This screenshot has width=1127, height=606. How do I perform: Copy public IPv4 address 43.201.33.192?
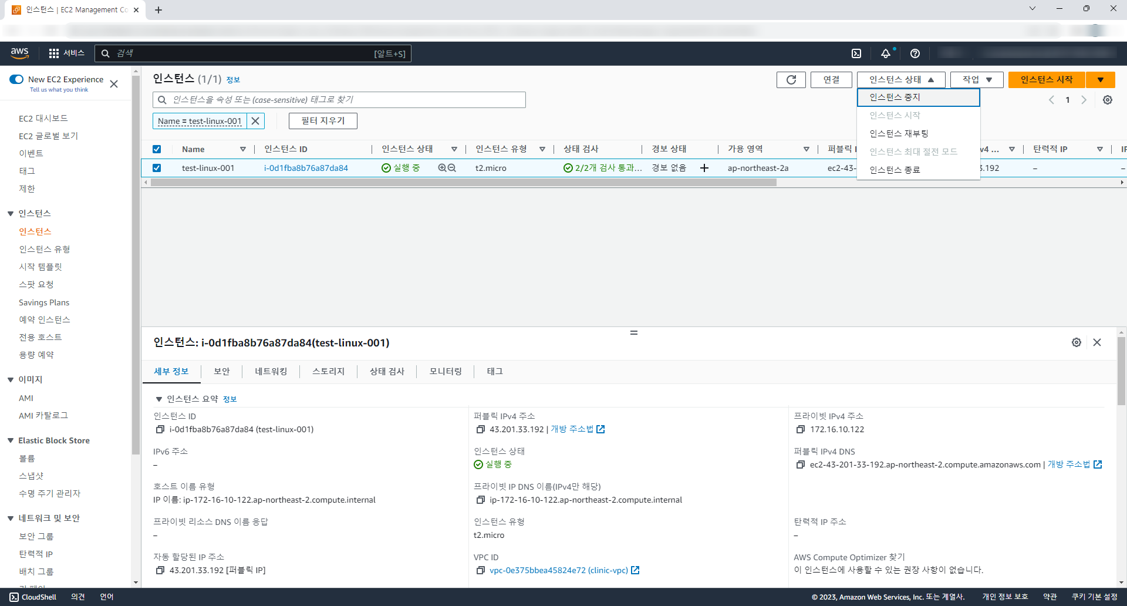click(x=480, y=429)
